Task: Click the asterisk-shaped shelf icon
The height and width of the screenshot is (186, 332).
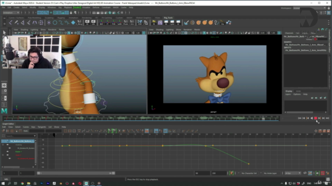Action: [x=49, y=23]
